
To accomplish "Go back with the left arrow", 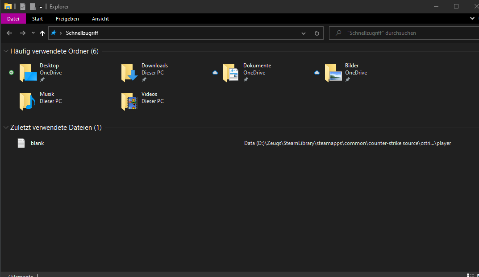I will point(9,33).
